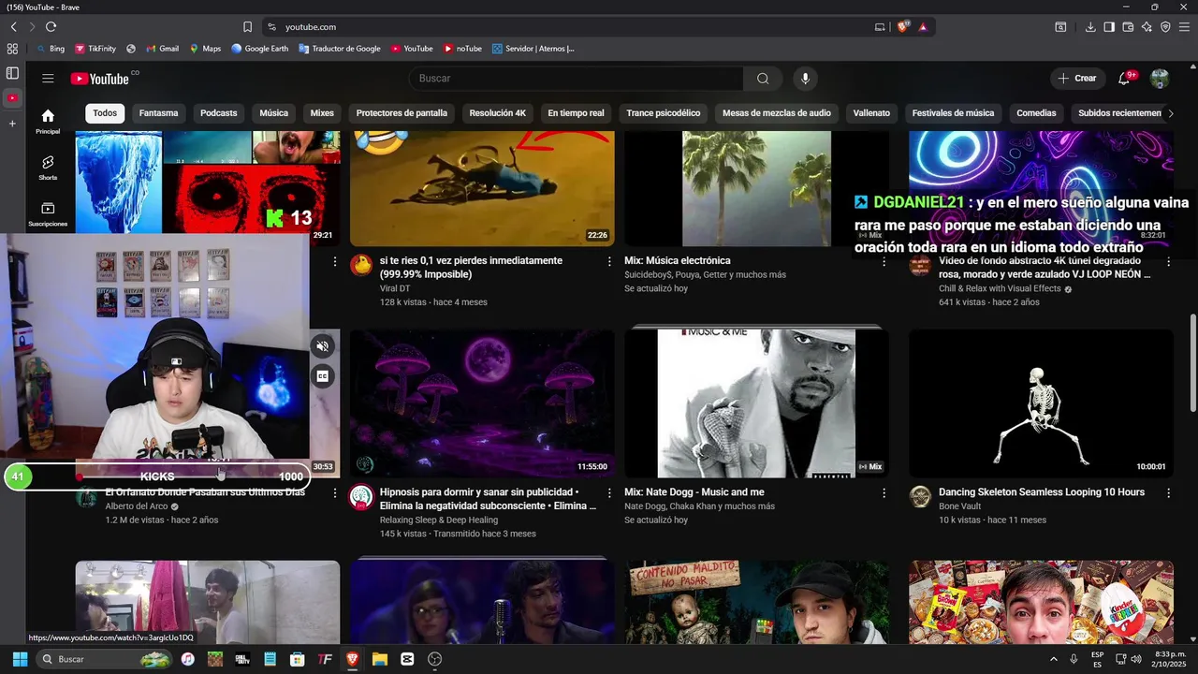Open options for the Dancing Skeleton video
This screenshot has width=1198, height=674.
pos(1168,492)
